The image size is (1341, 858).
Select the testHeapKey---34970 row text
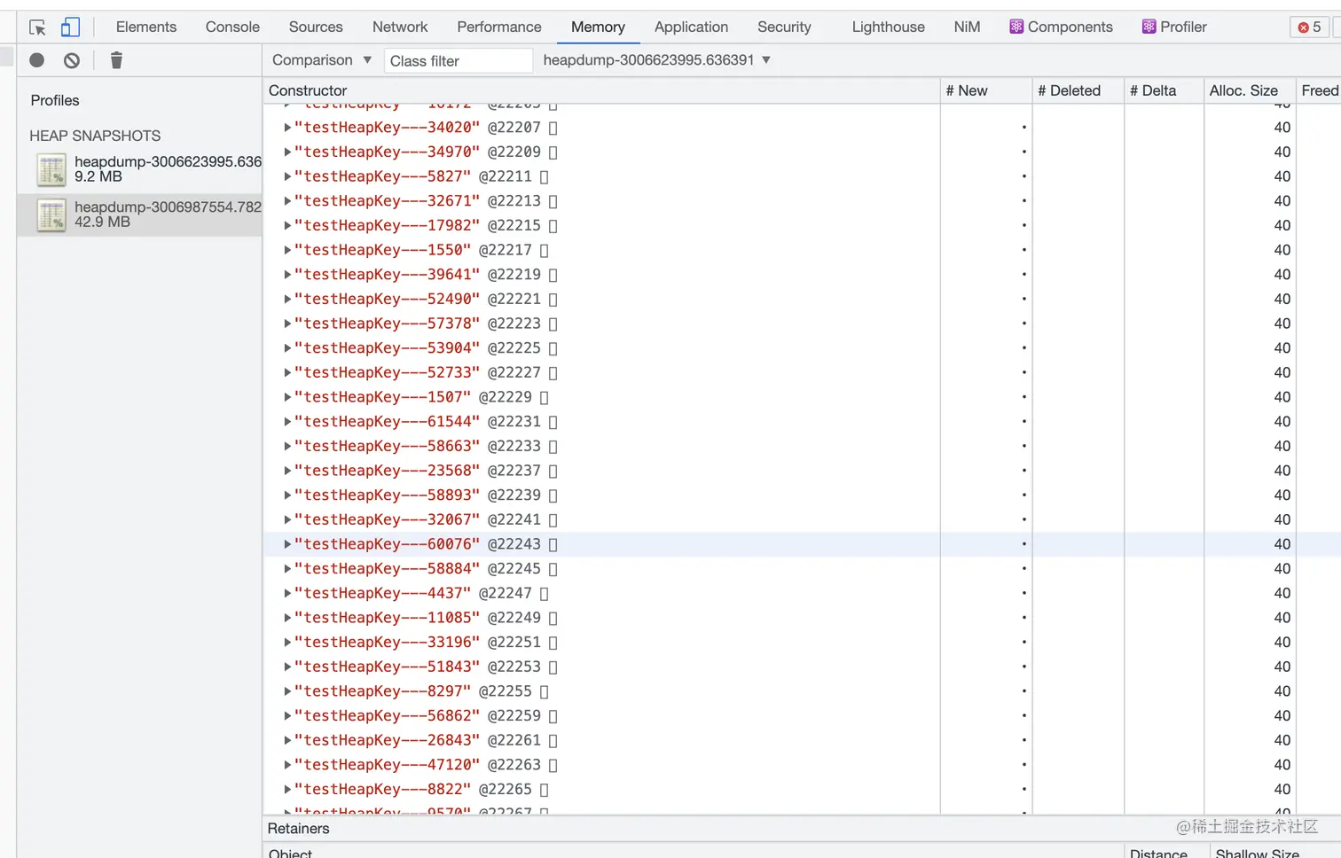pyautogui.click(x=387, y=152)
